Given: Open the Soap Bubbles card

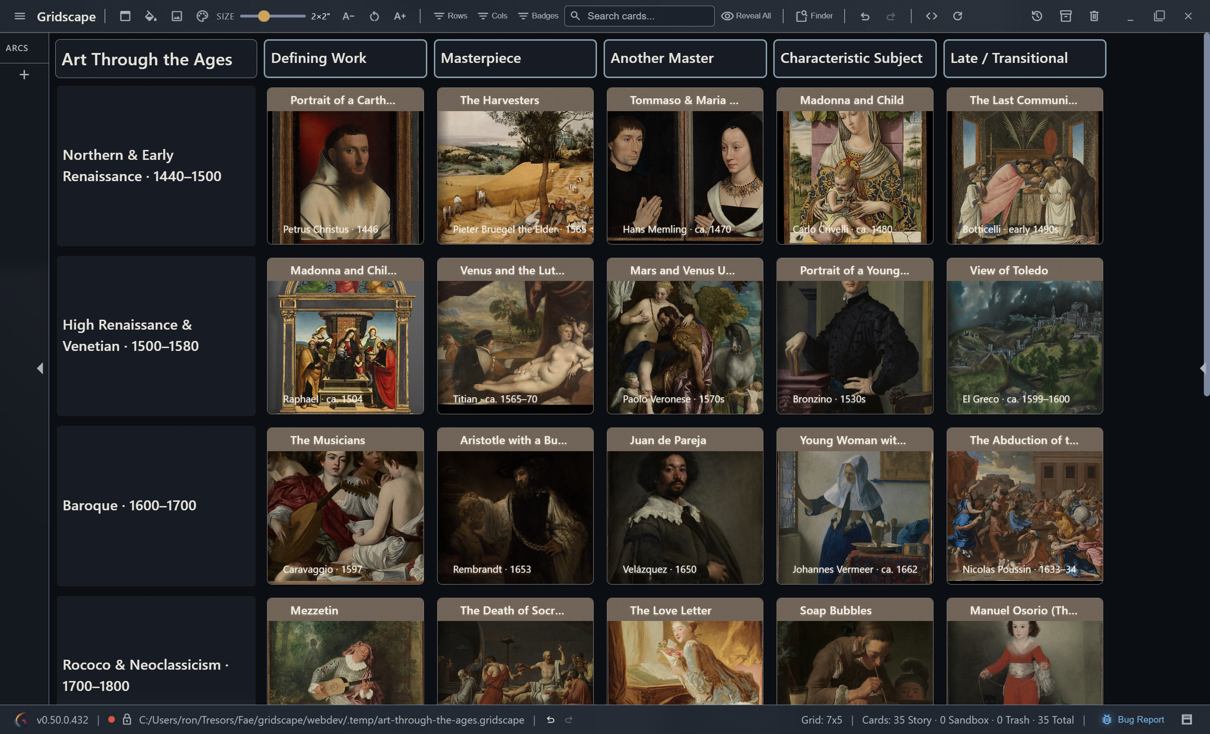Looking at the screenshot, I should [855, 651].
